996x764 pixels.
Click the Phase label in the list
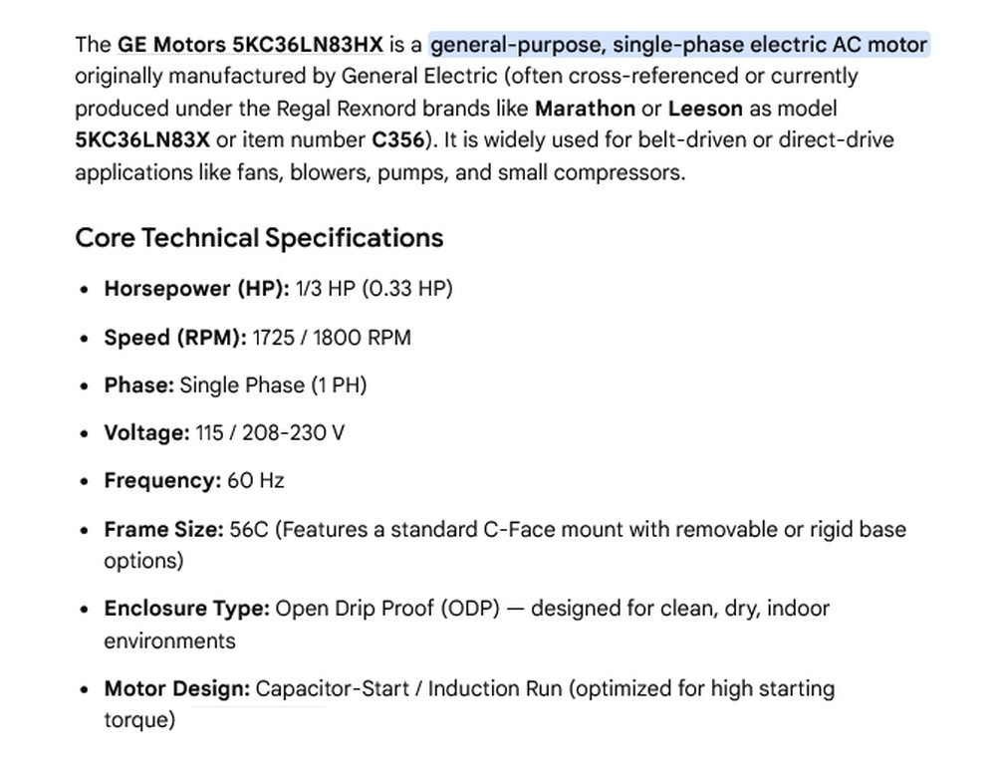tap(139, 385)
